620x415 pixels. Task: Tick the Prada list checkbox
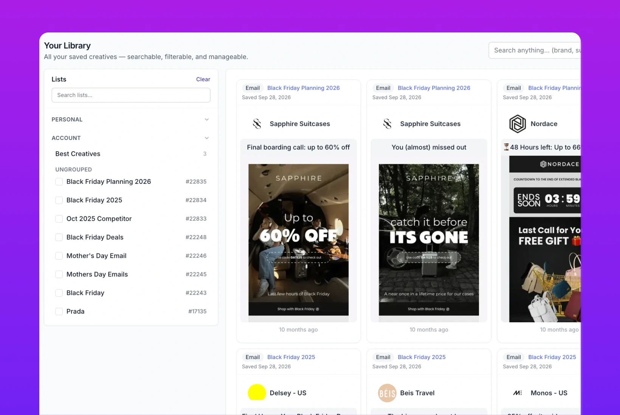[x=59, y=311]
